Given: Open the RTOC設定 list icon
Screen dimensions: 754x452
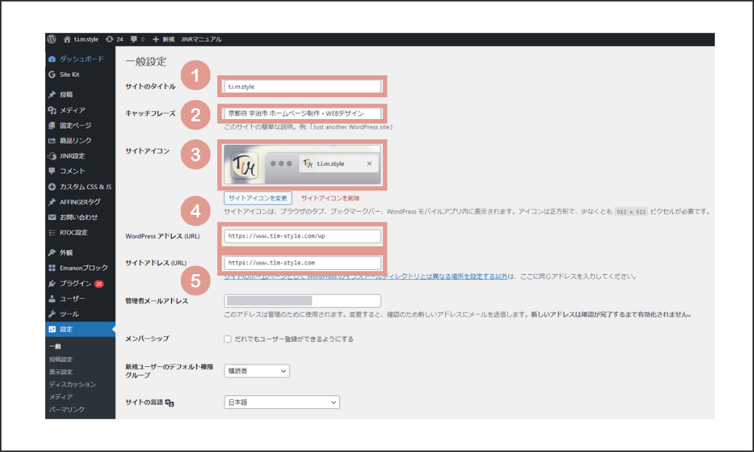Looking at the screenshot, I should [52, 233].
